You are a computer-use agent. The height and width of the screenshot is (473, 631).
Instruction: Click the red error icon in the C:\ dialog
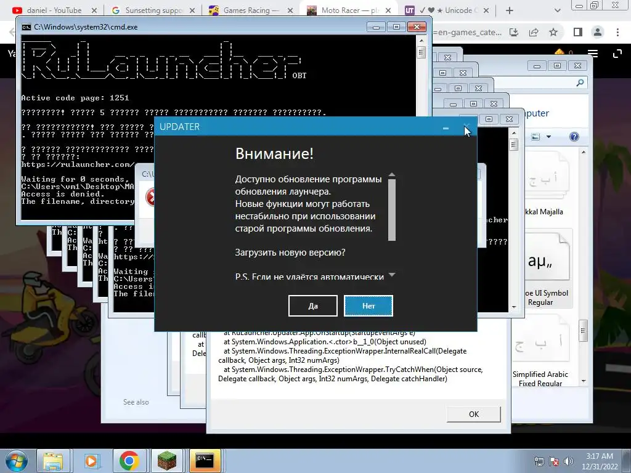[x=150, y=198]
